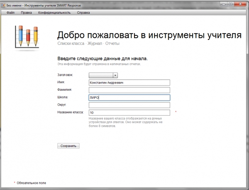This screenshot has width=249, height=190.
Task: Open the Справка menu
Action: tap(83, 12)
